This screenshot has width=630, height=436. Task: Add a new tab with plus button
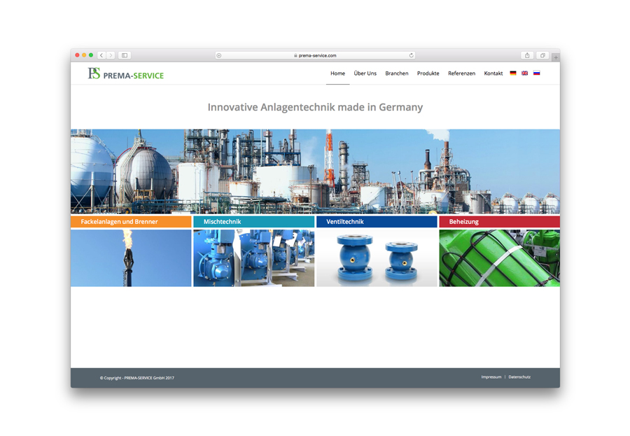[x=556, y=57]
